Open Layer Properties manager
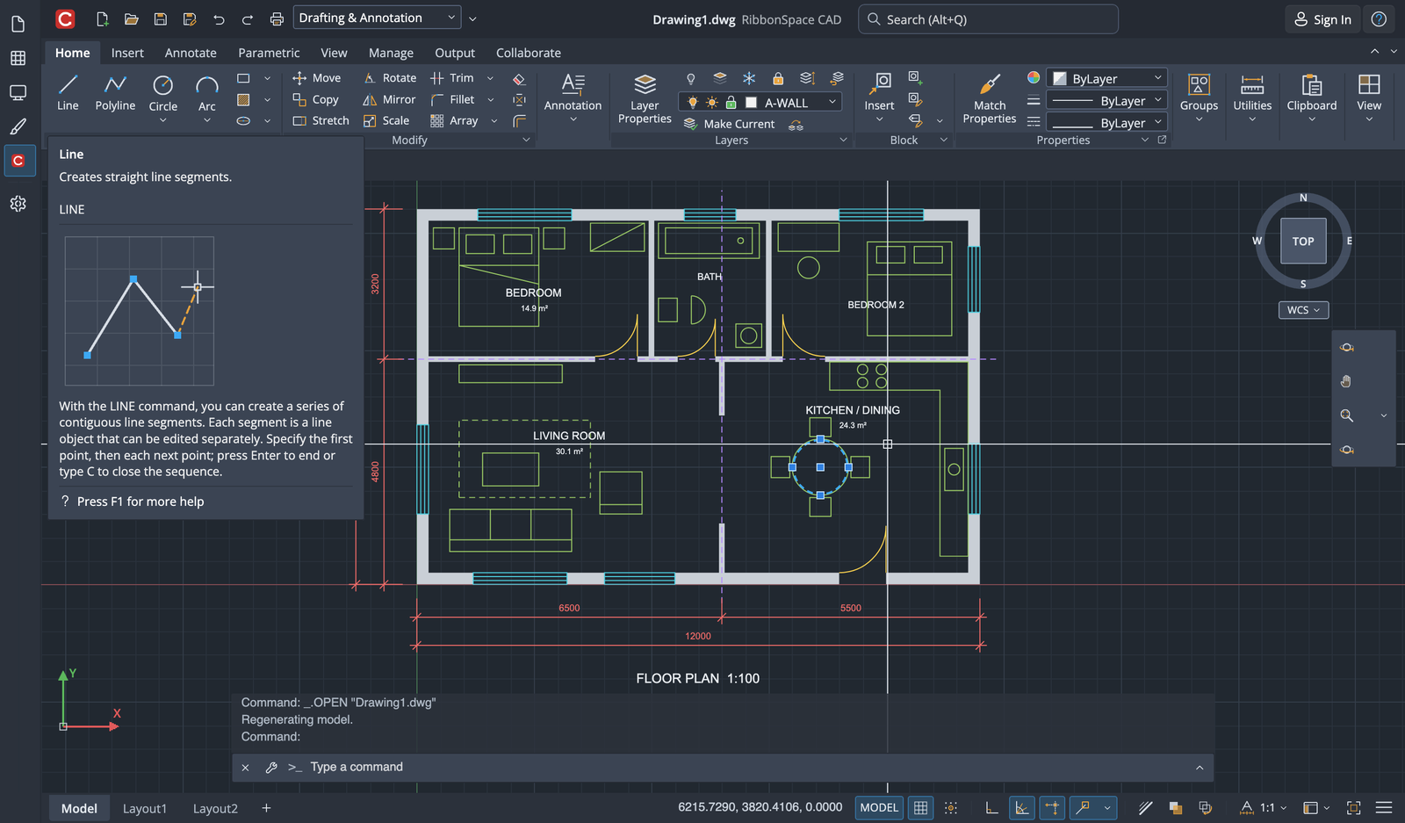This screenshot has height=823, width=1405. (x=645, y=98)
